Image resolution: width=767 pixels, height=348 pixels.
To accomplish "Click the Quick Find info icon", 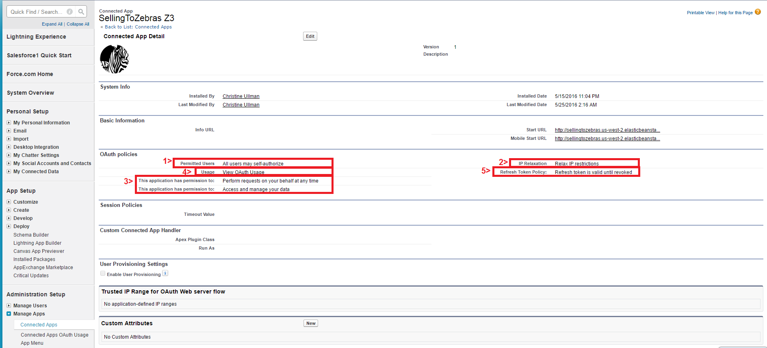I will (69, 12).
